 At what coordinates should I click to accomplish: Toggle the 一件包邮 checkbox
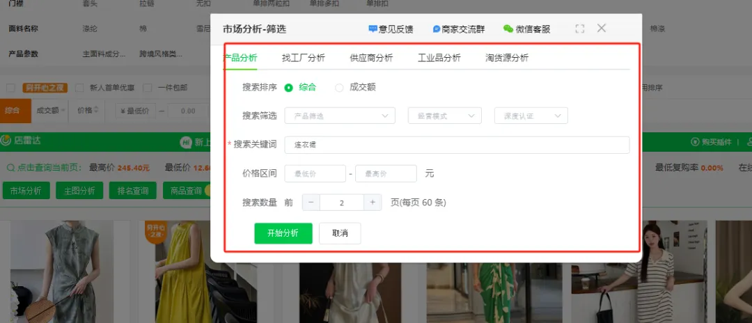148,88
